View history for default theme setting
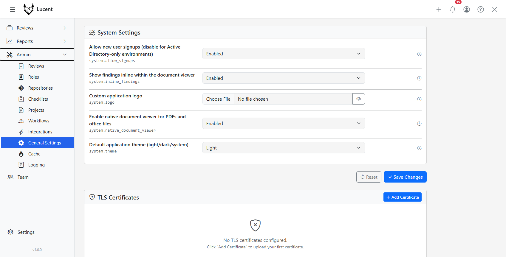506x257 pixels. pyautogui.click(x=419, y=148)
